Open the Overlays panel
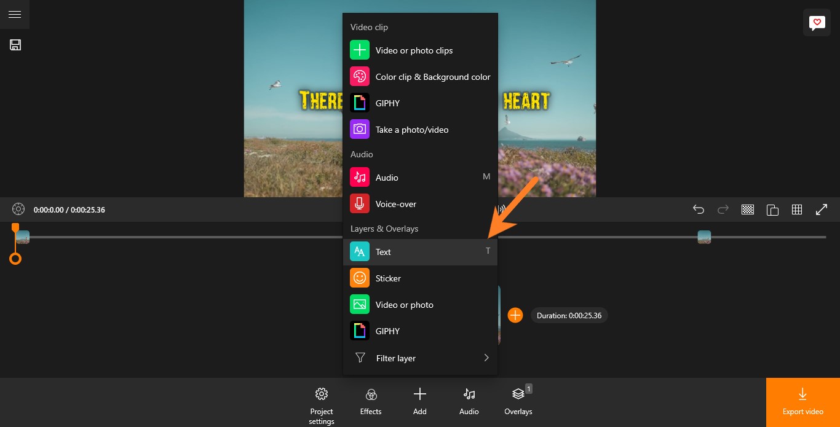The height and width of the screenshot is (427, 840). tap(518, 402)
